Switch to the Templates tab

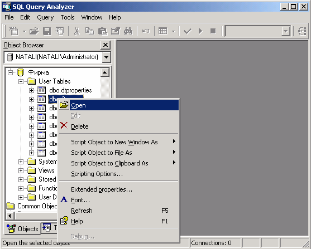tap(50, 228)
